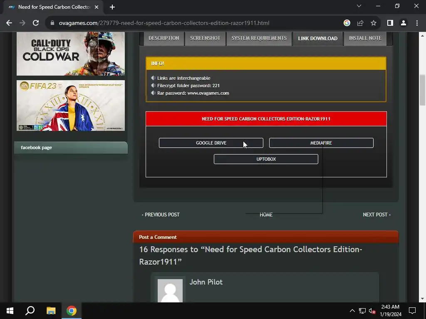Close the Need for Speed Carbon tab
The image size is (426, 319).
click(97, 7)
